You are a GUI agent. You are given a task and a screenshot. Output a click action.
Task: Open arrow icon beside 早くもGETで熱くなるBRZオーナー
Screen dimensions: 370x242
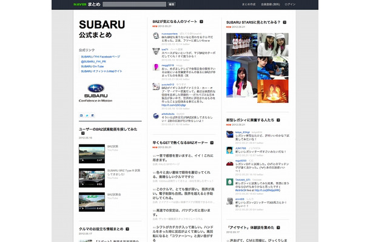[212, 143]
